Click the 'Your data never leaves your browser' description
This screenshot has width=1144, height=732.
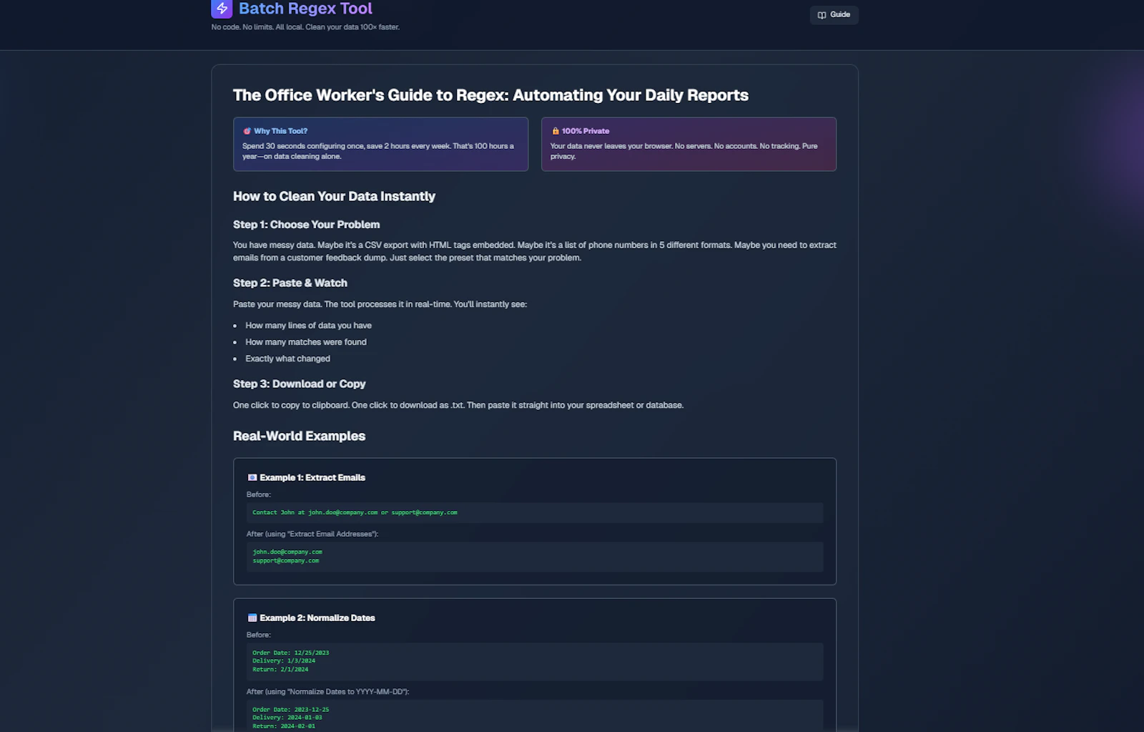click(684, 151)
